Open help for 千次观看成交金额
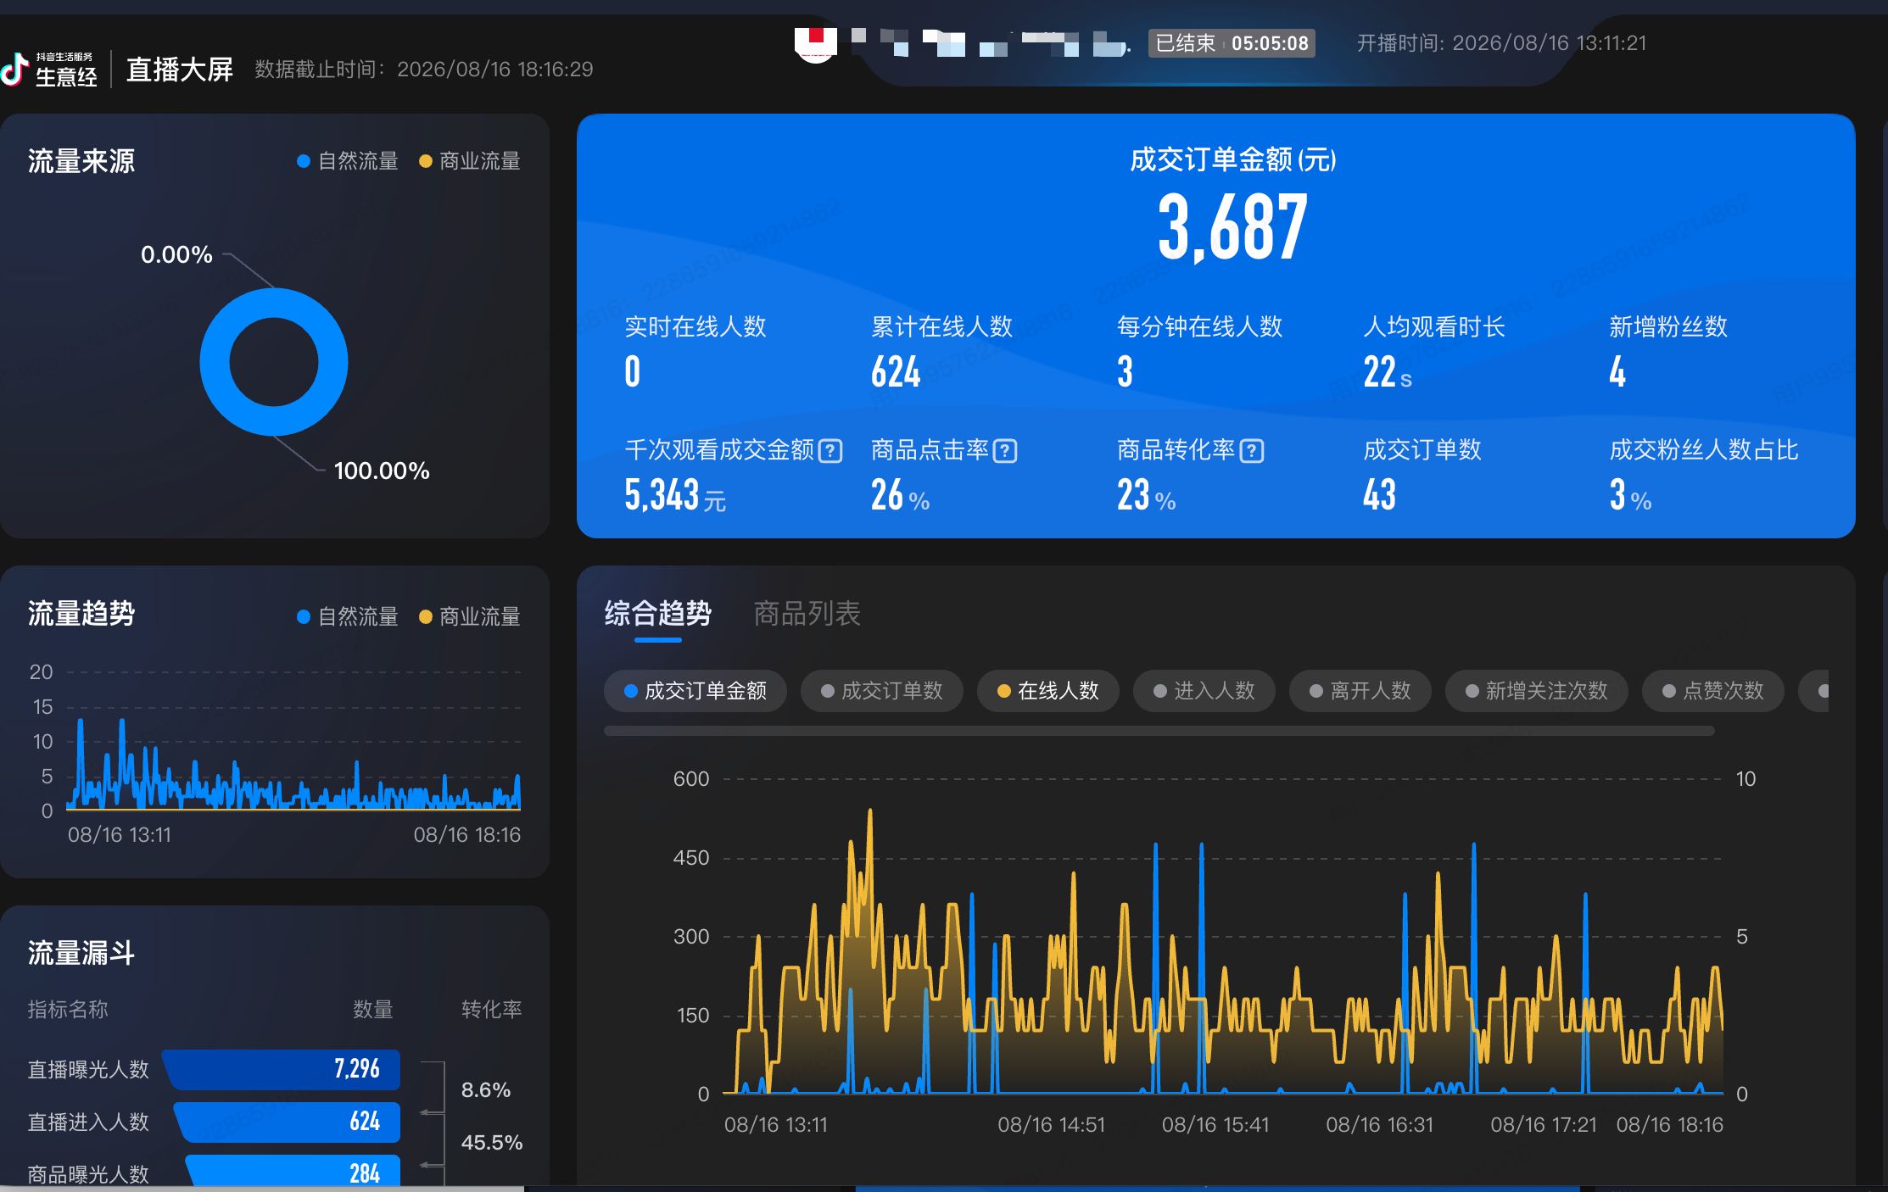The height and width of the screenshot is (1192, 1888). click(x=830, y=451)
